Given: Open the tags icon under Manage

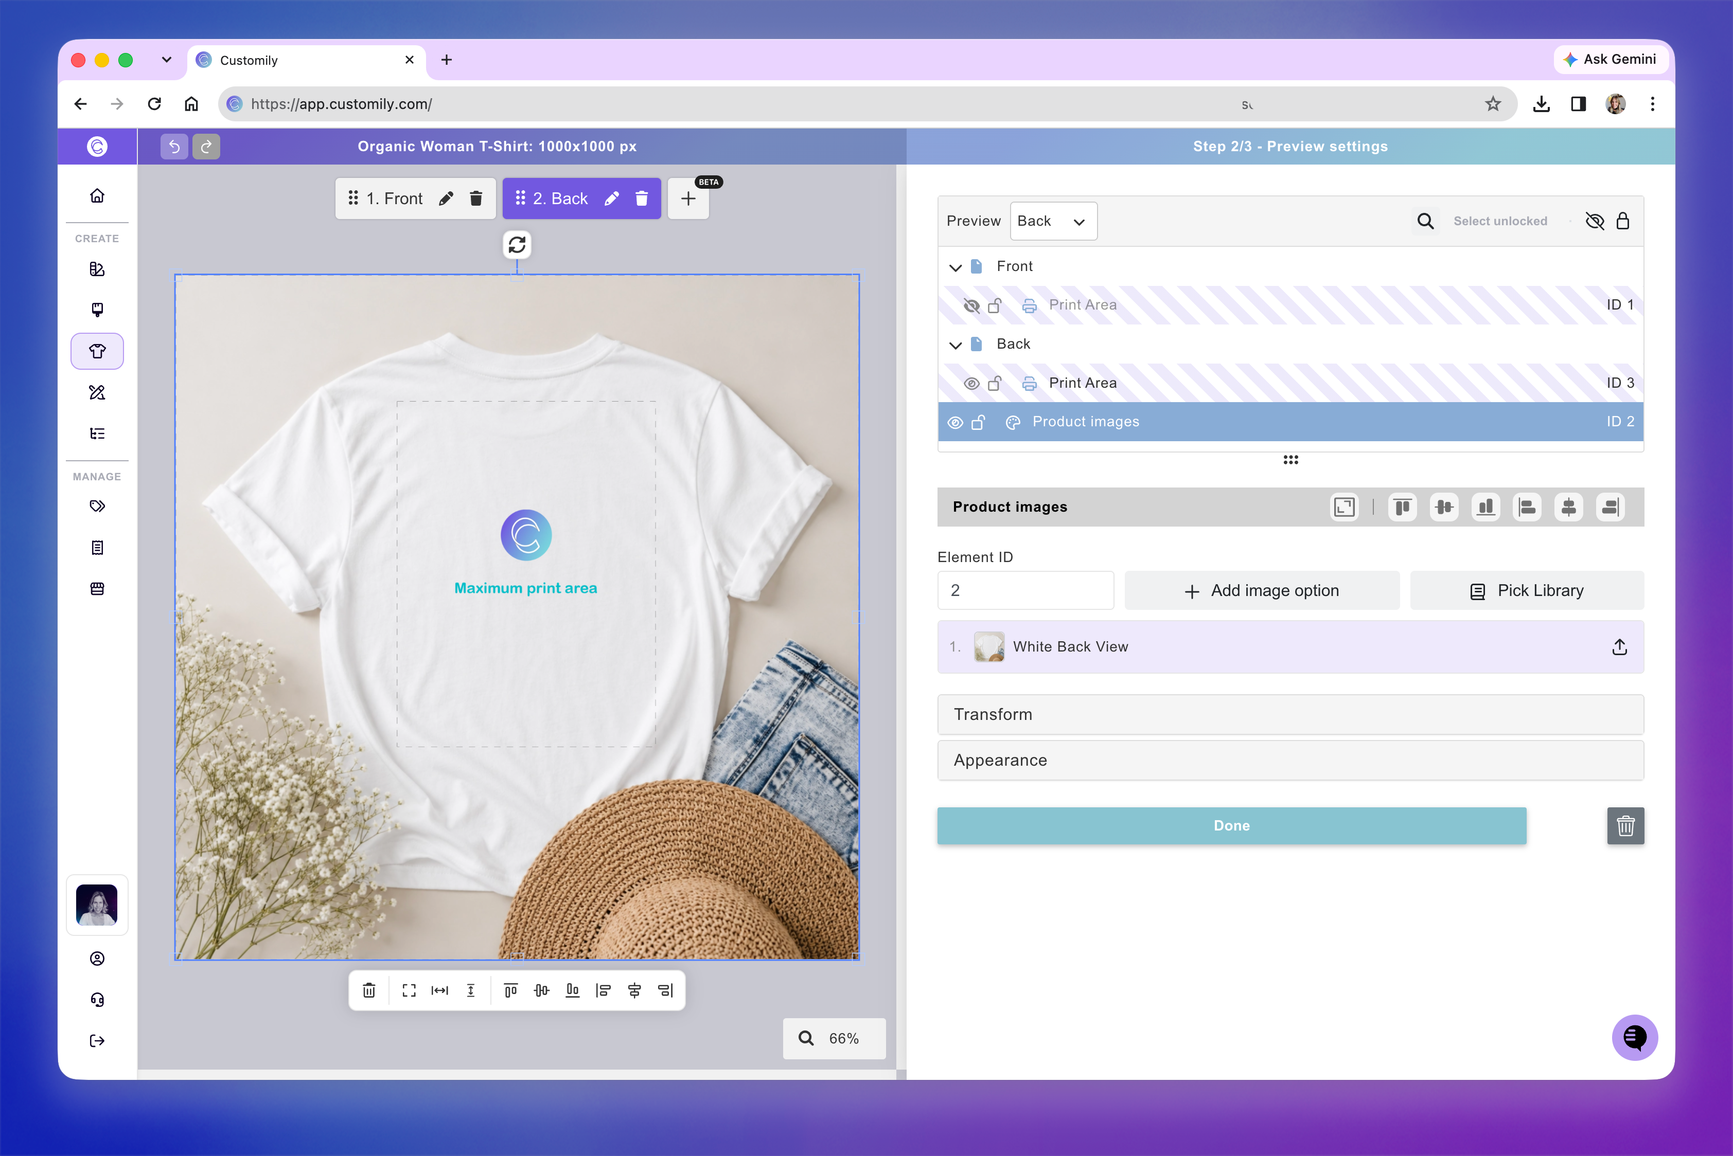Looking at the screenshot, I should [x=97, y=507].
